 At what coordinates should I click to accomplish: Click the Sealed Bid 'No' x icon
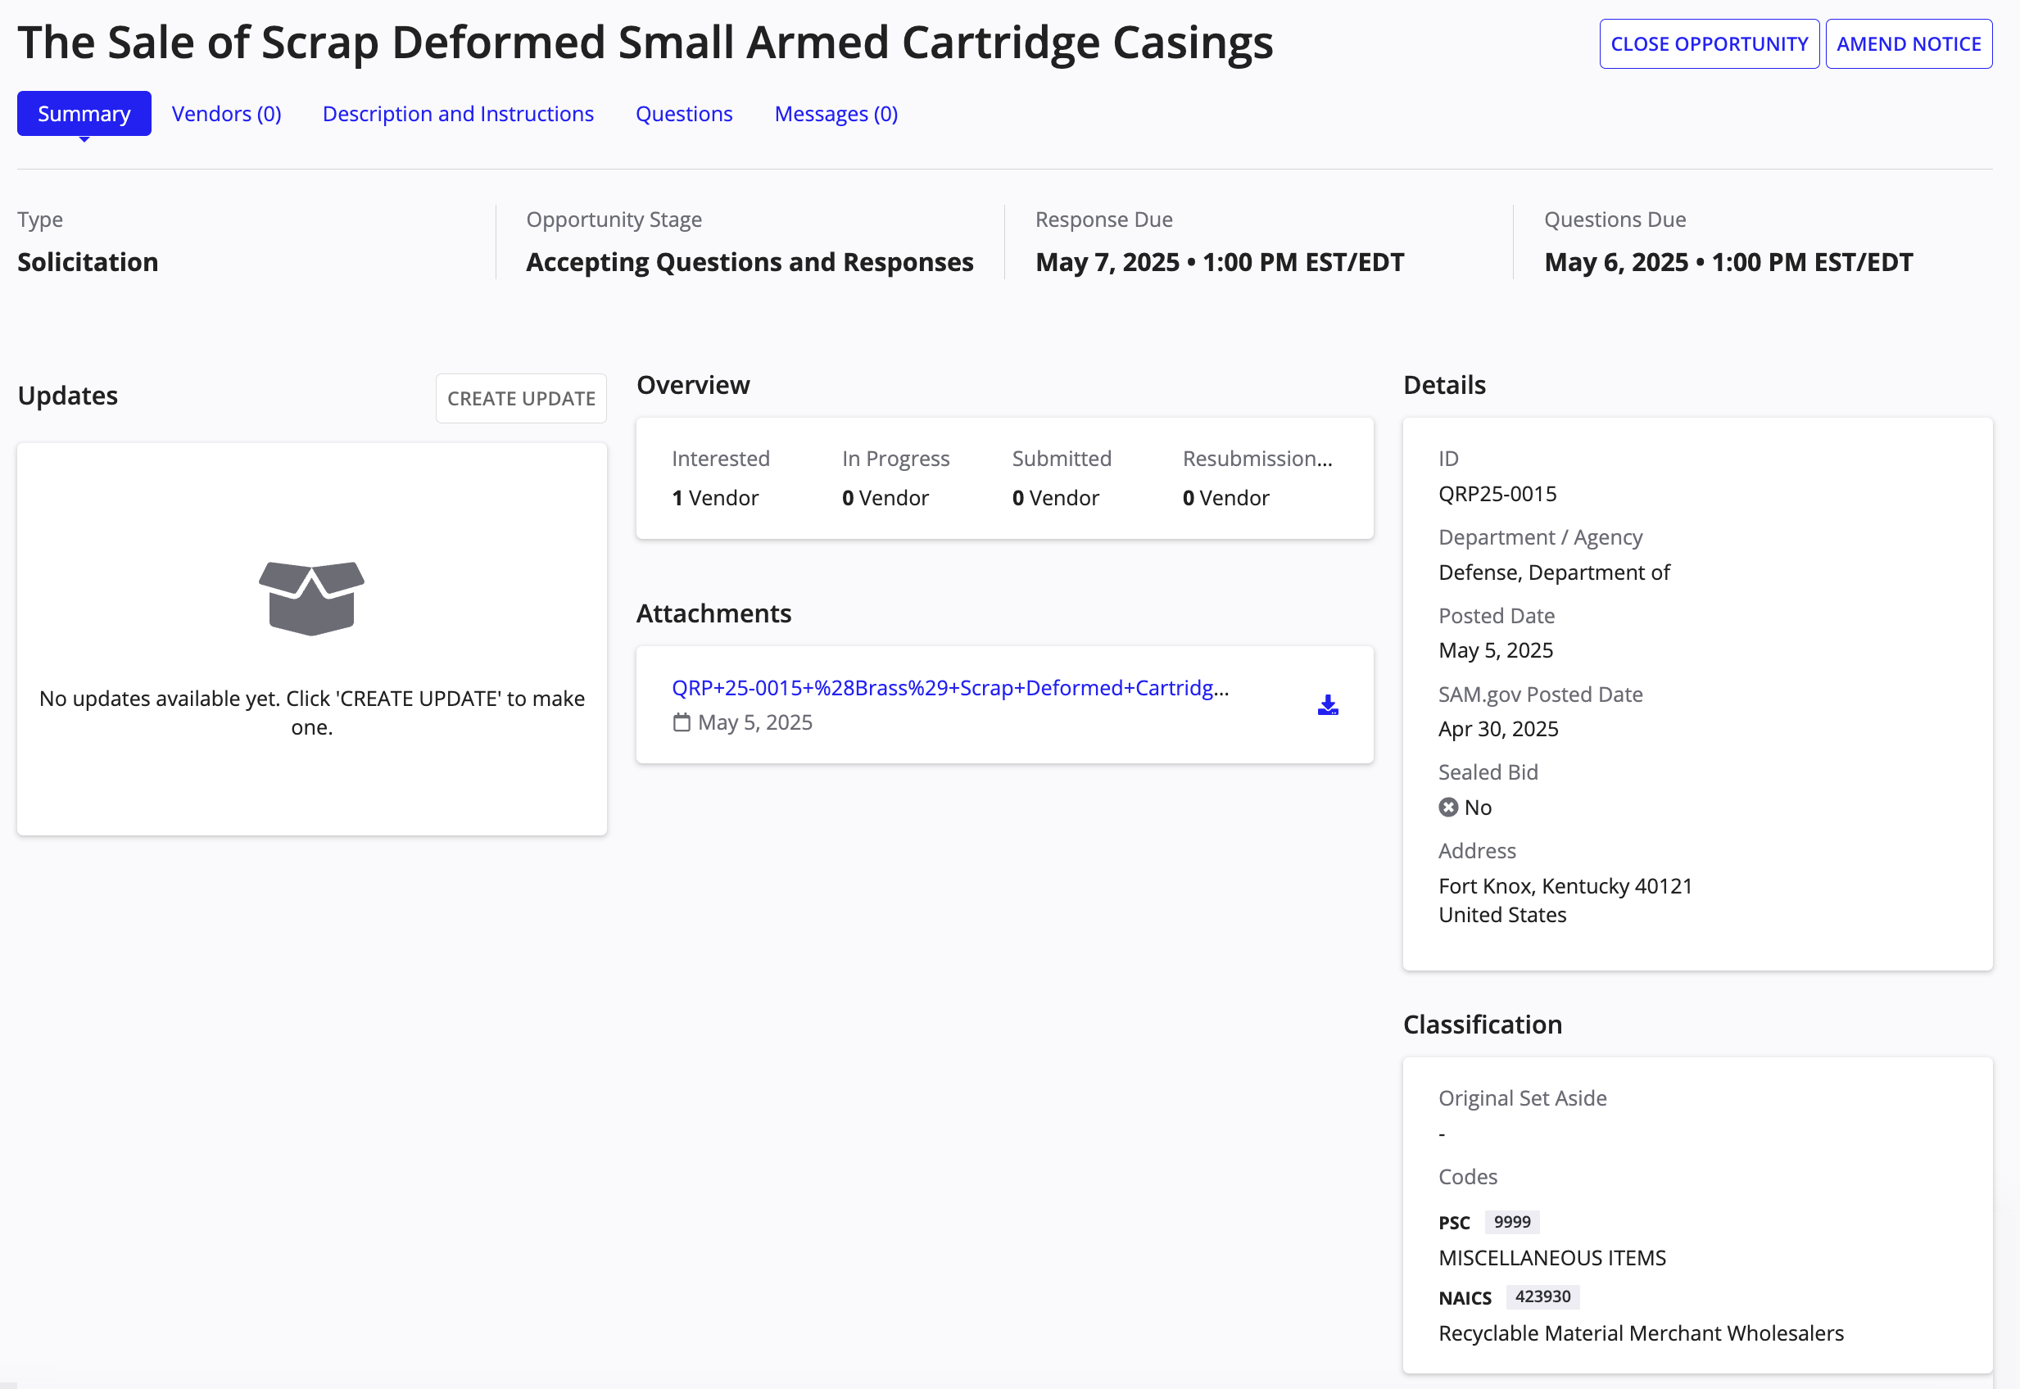(x=1448, y=808)
